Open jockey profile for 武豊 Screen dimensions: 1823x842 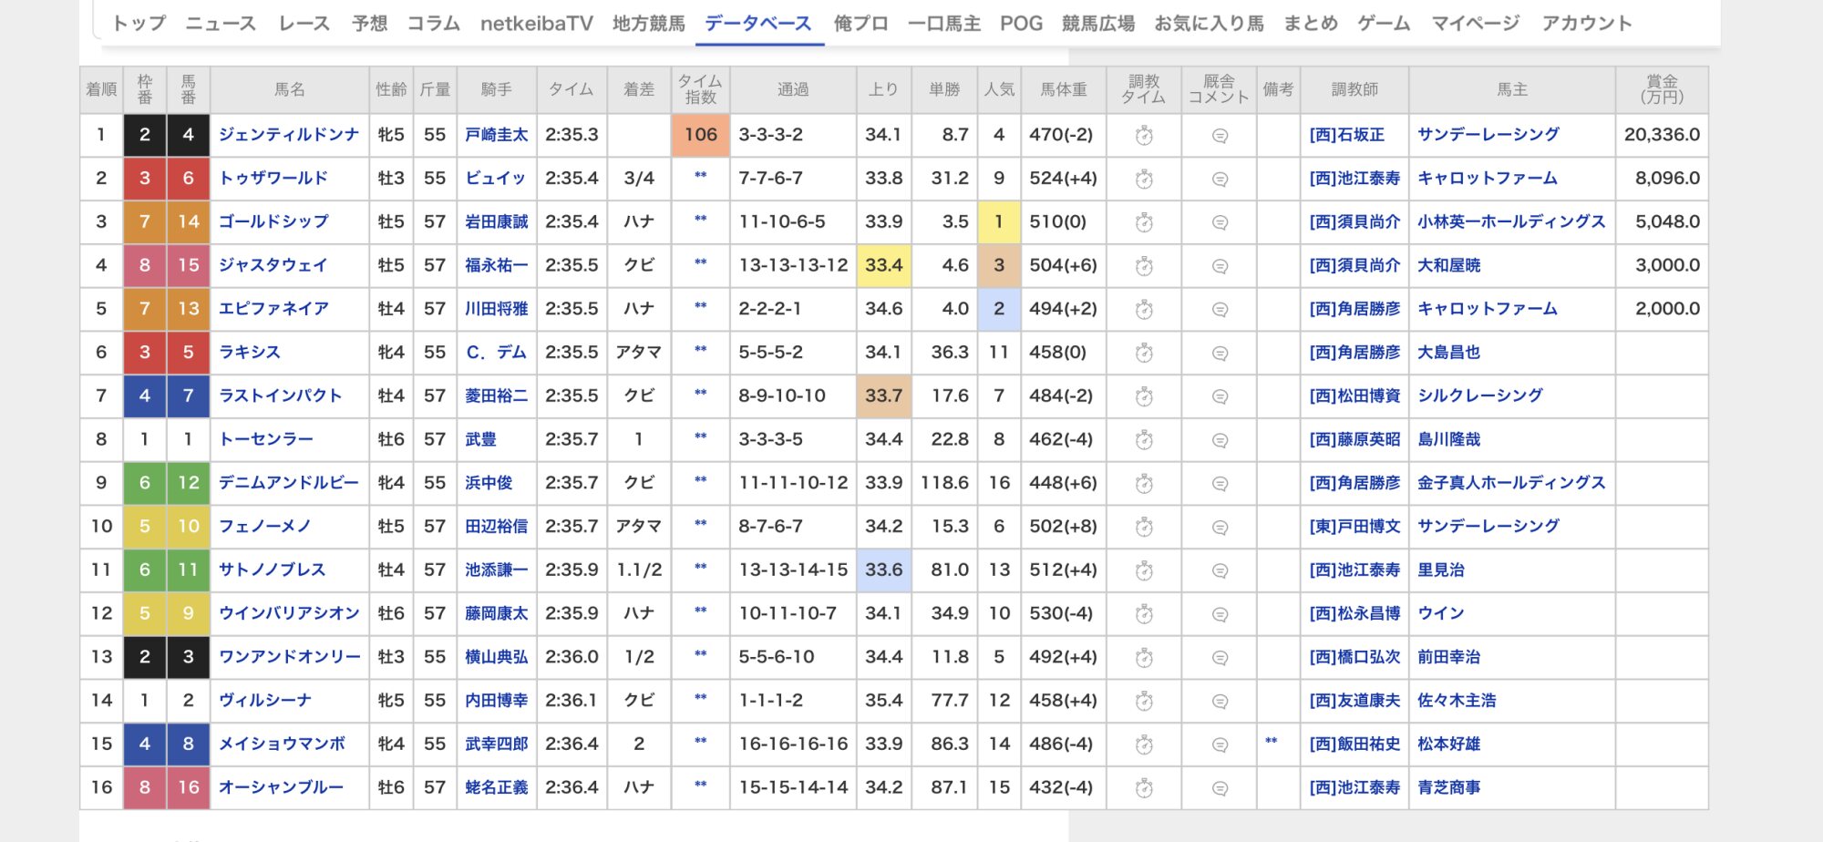click(480, 440)
